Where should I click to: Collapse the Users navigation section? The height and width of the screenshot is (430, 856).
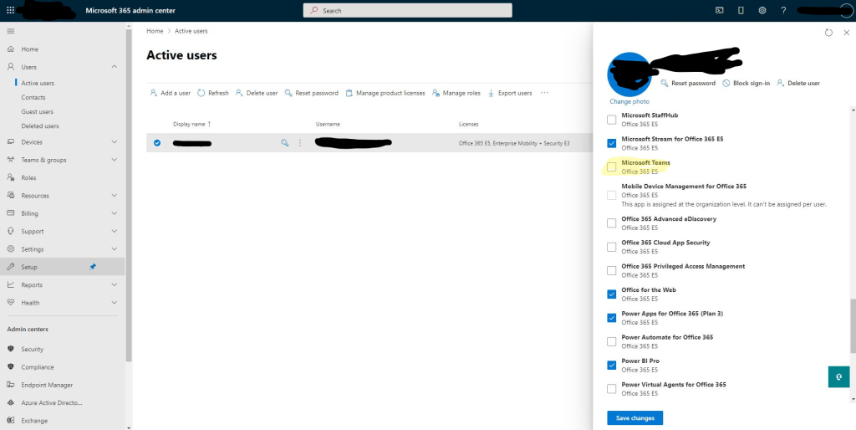tap(114, 67)
